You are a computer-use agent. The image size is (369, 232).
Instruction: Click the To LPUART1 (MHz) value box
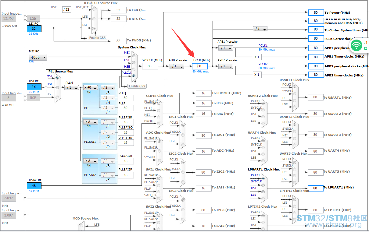315,188
